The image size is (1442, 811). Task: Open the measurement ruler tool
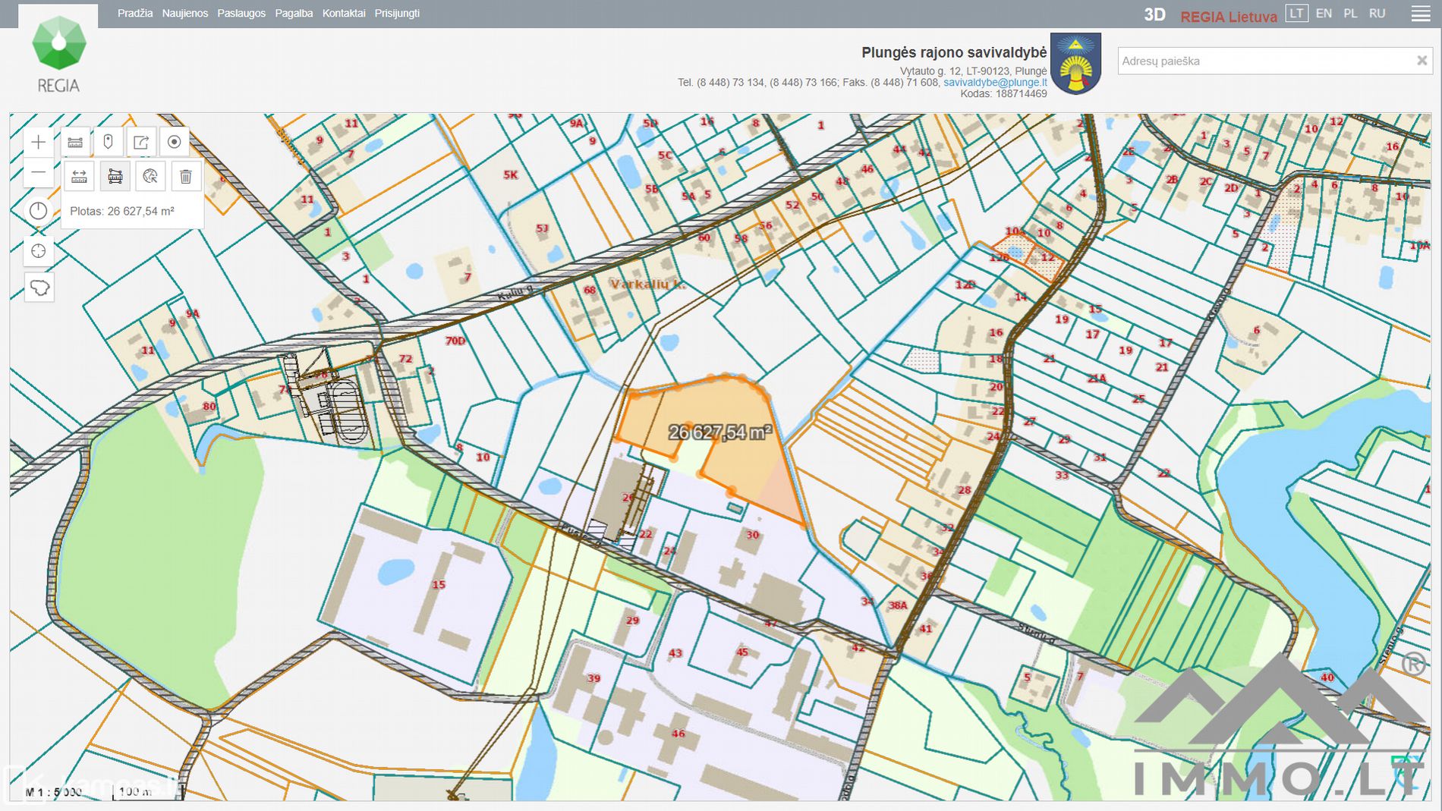[75, 142]
